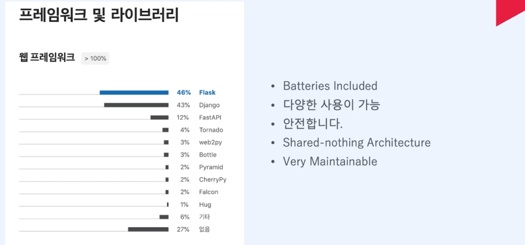The width and height of the screenshot is (525, 245).
Task: Click the blue Flask bar
Action: click(x=134, y=92)
